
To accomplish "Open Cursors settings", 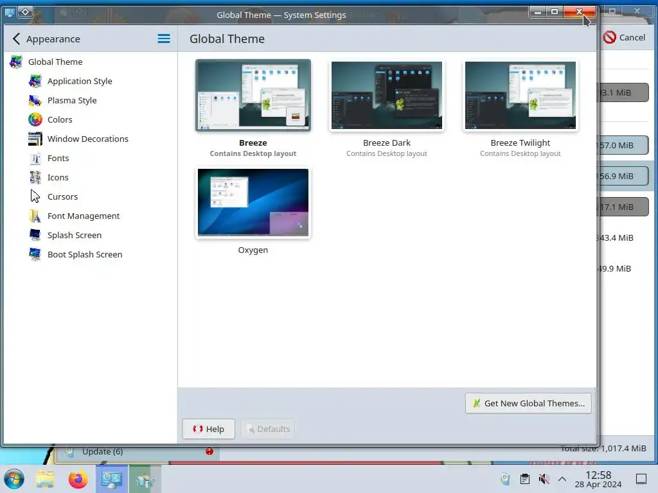I will tap(90, 197).
